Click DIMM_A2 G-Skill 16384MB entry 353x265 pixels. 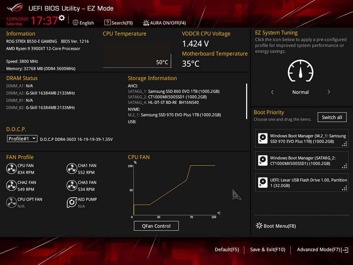(x=41, y=93)
